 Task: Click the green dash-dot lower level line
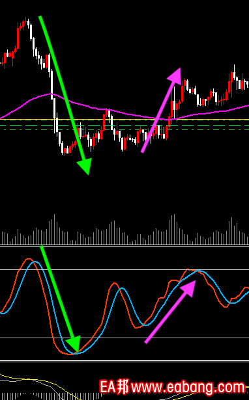point(124,130)
